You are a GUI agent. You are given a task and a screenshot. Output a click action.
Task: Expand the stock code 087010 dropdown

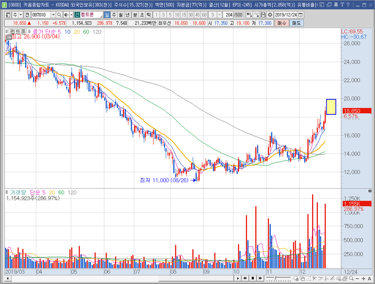[53, 15]
